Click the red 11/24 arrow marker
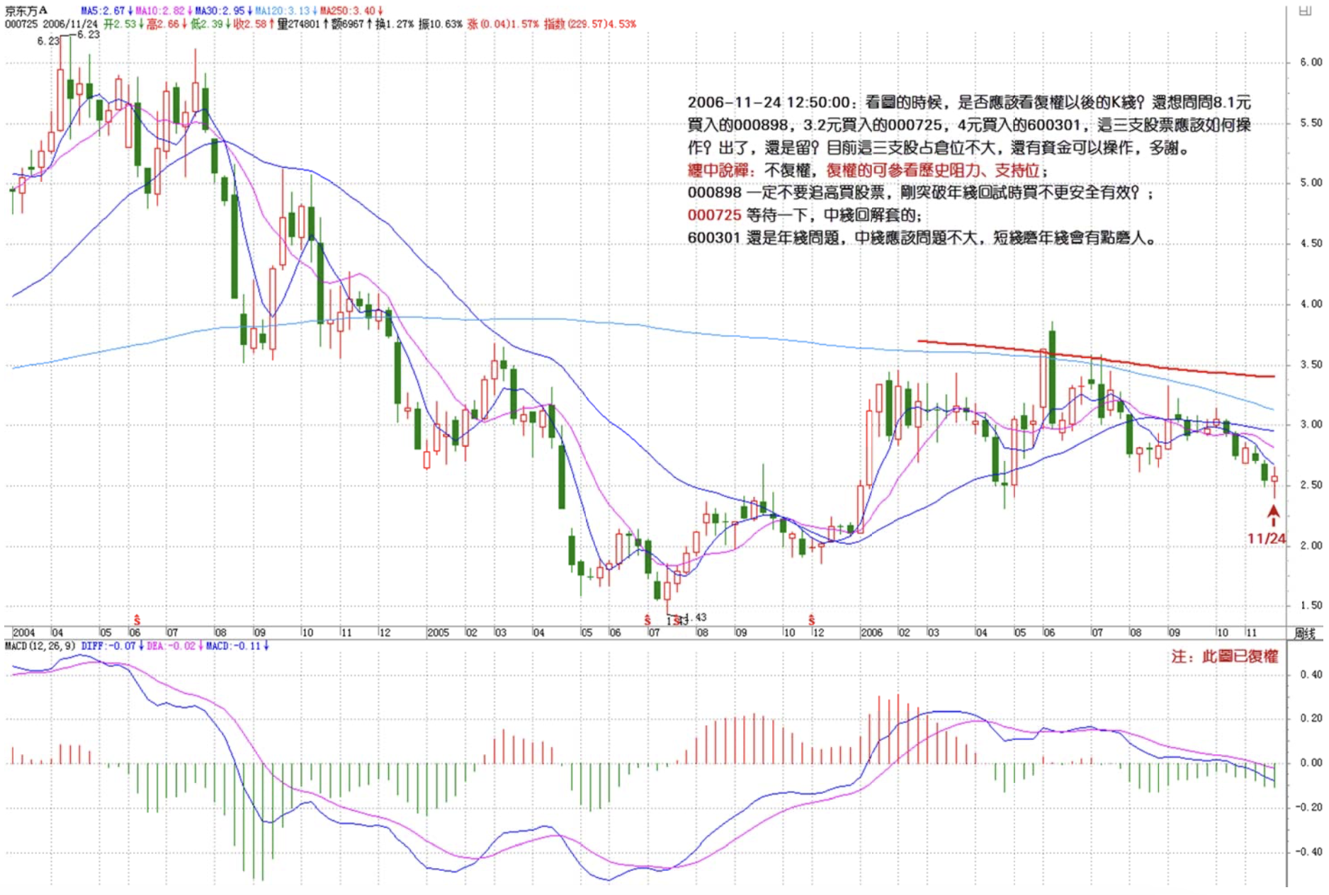The height and width of the screenshot is (895, 1329). (x=1273, y=515)
